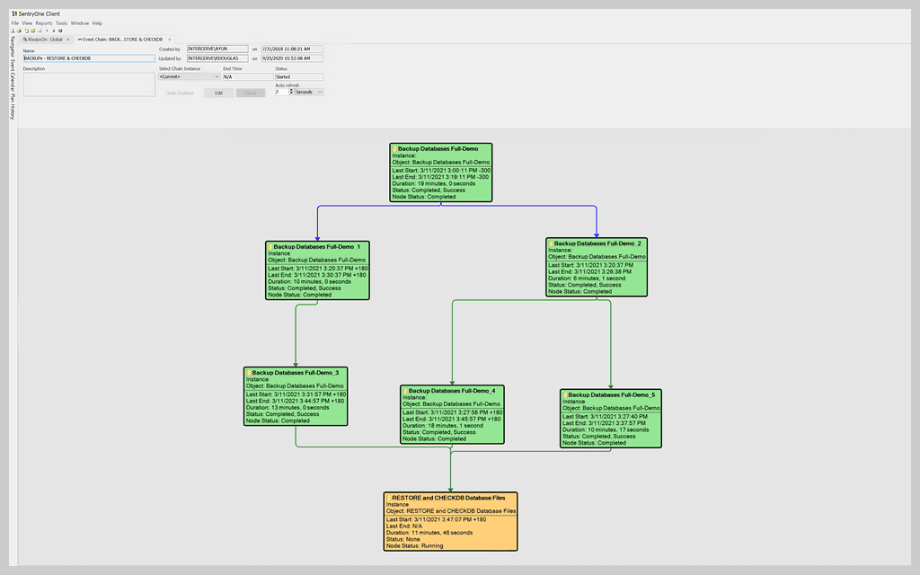Image resolution: width=920 pixels, height=575 pixels.
Task: Close the Event Chain tab with its X
Action: tap(172, 40)
